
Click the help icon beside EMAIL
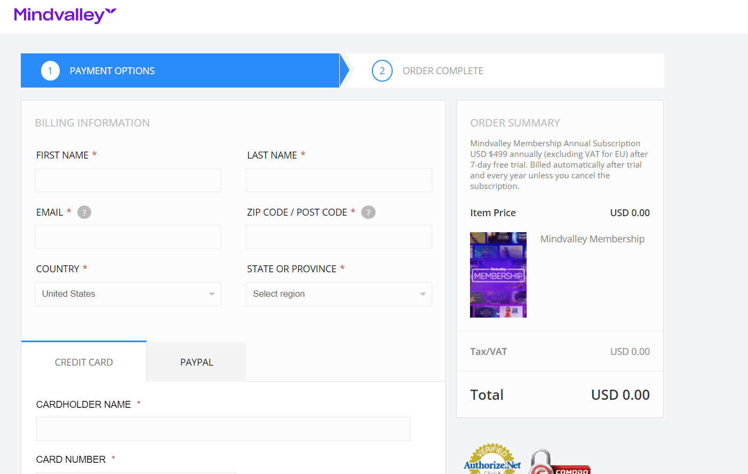pos(84,212)
